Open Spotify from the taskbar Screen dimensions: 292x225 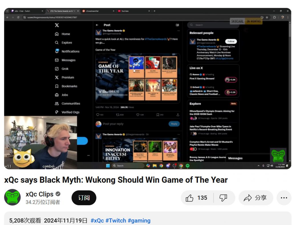coord(188,165)
